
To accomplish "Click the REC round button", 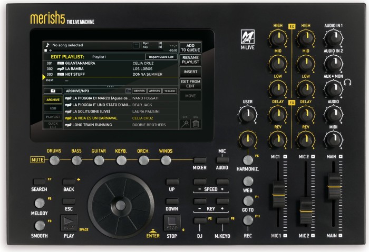I will point(248,220).
